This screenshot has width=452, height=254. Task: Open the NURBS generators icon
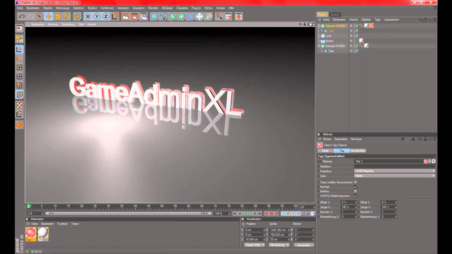(x=172, y=17)
